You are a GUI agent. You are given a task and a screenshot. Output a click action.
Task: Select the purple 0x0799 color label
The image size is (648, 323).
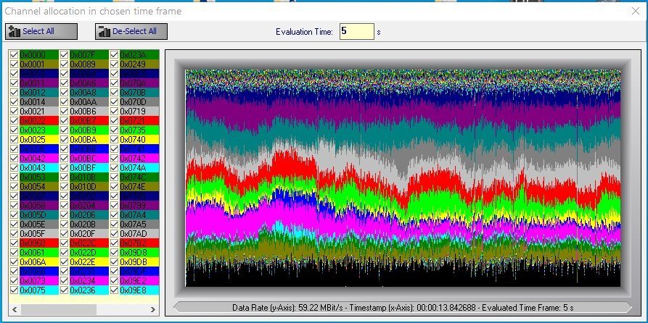click(x=139, y=206)
